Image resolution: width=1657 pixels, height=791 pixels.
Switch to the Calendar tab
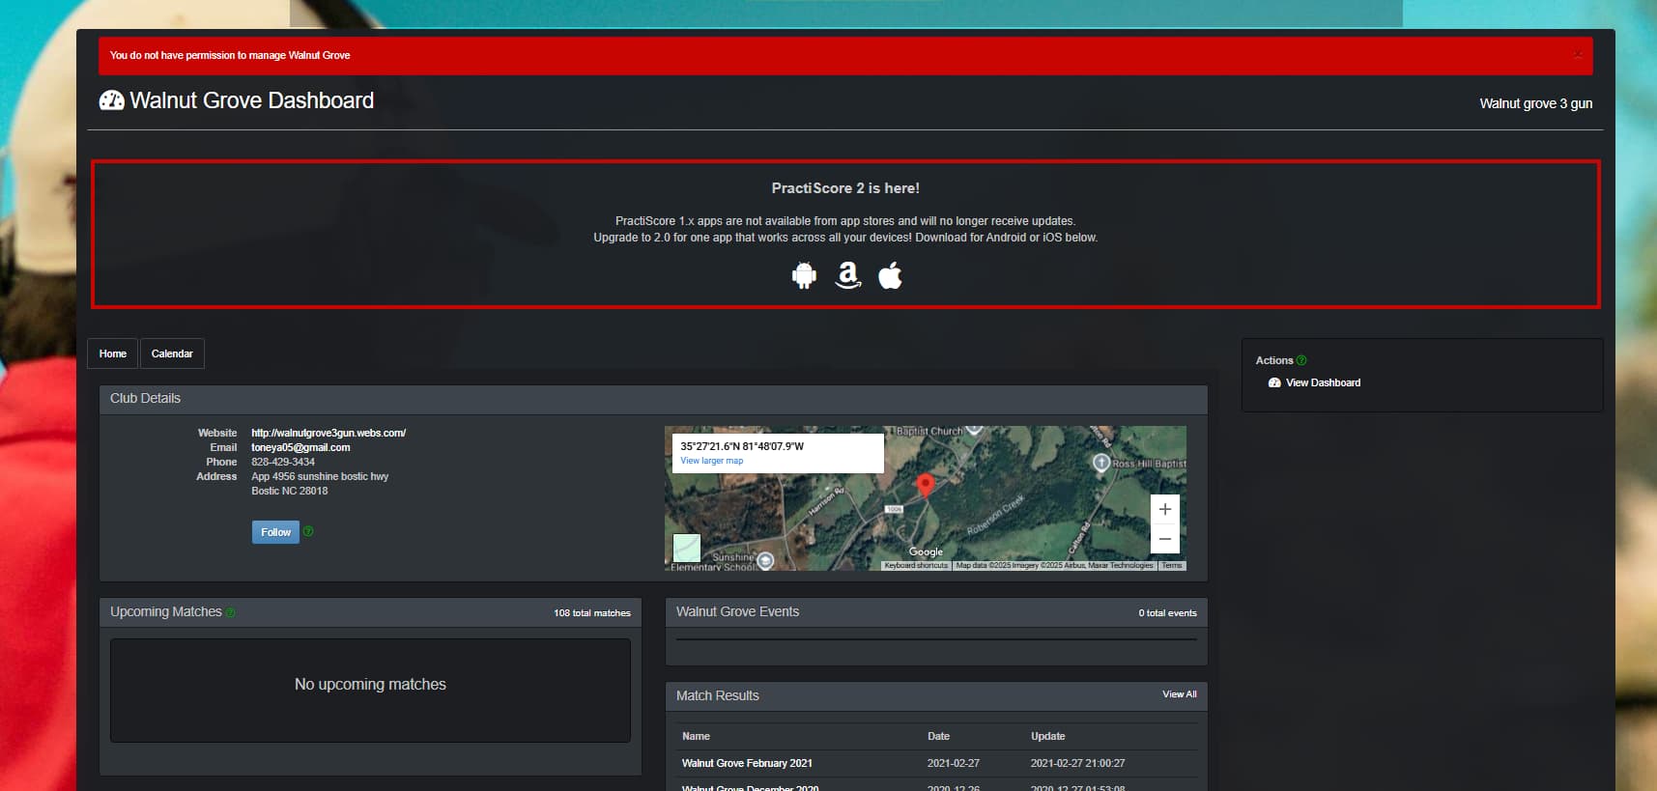coord(172,353)
